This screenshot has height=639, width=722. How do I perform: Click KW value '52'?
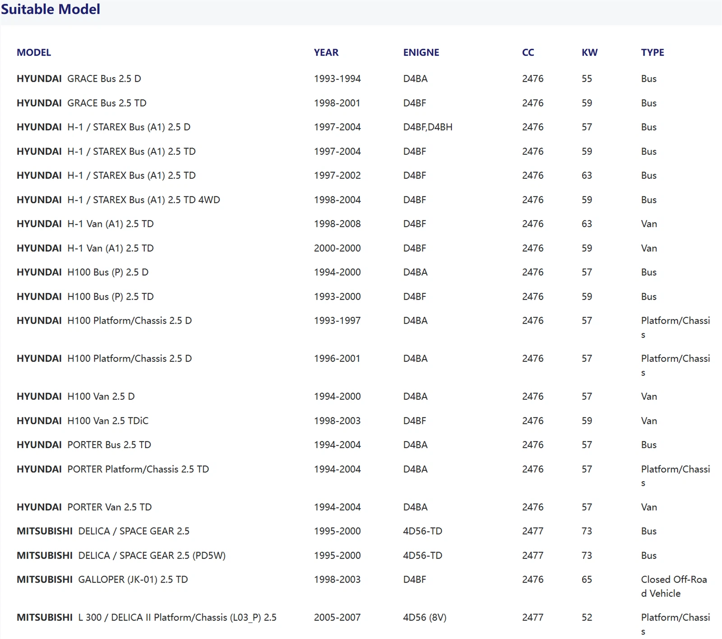(587, 617)
